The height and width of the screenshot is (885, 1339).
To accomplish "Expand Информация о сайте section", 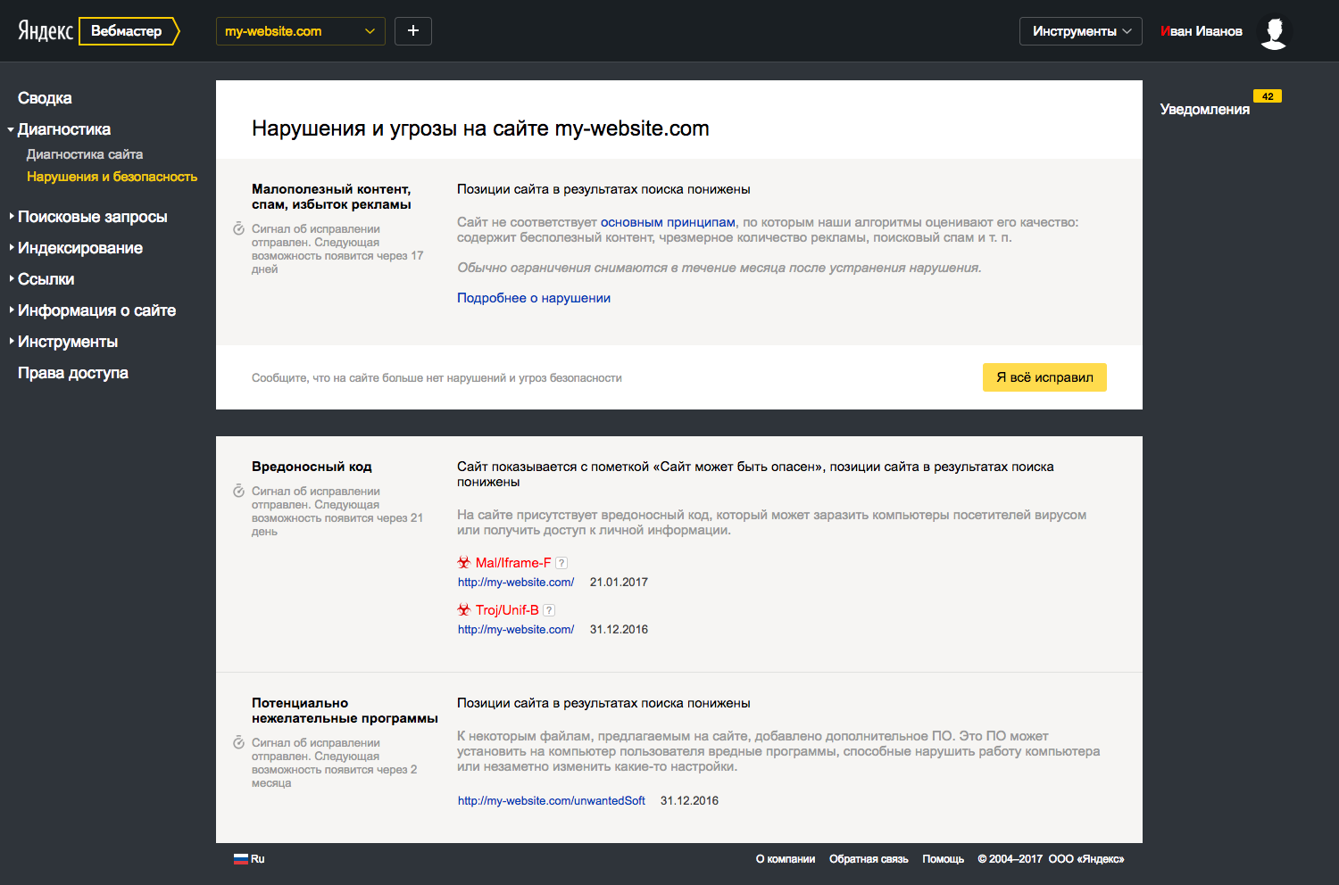I will coord(96,310).
